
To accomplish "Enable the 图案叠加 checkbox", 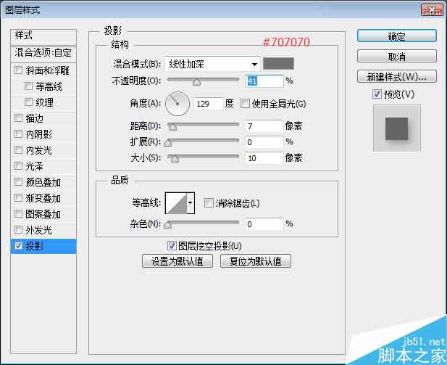I will tap(18, 213).
